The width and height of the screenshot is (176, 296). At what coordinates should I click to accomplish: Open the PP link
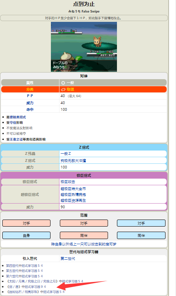(x=30, y=96)
